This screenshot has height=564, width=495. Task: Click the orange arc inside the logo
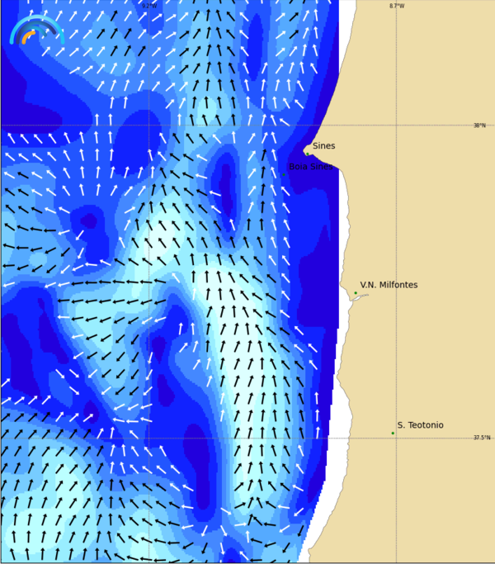[27, 36]
